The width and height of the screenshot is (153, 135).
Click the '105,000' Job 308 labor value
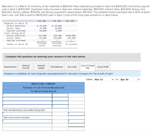pos(71,38)
